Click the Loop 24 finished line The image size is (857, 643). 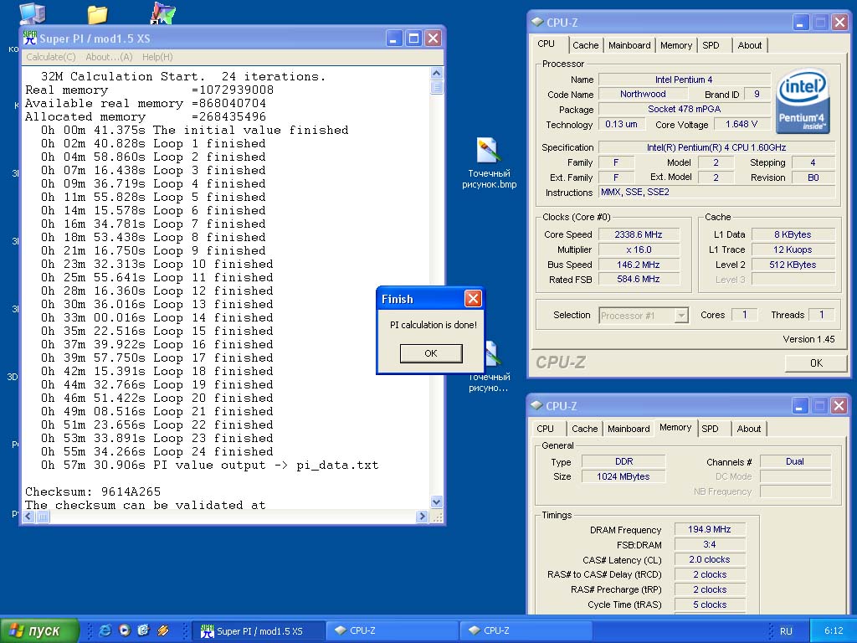(x=157, y=451)
